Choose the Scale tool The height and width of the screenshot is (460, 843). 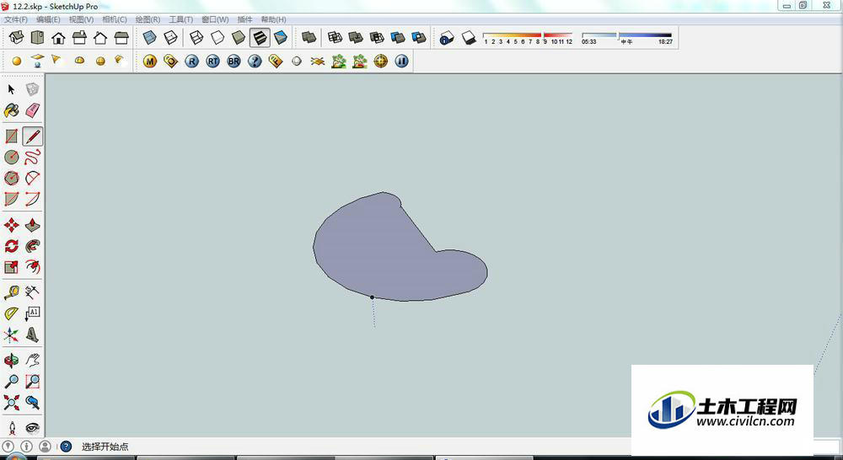[x=11, y=266]
